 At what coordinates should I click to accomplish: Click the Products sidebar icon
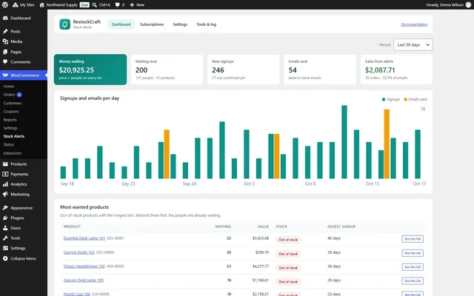(x=5, y=164)
